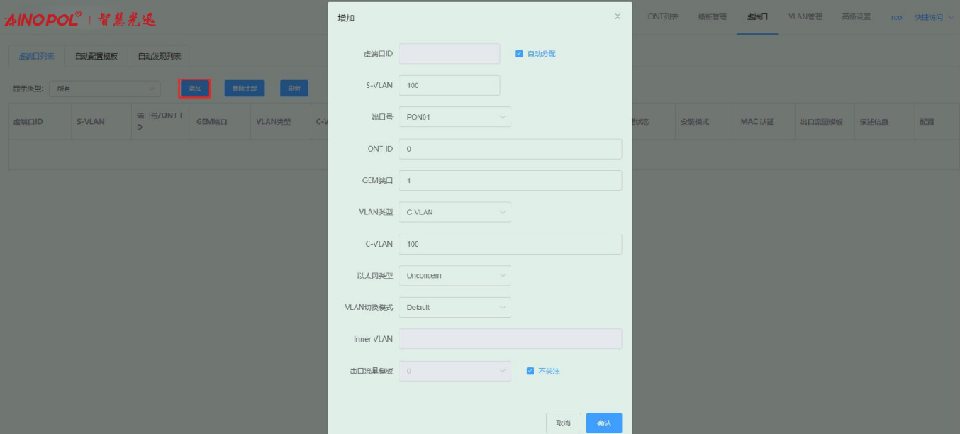Toggle the 不关注 checkbox

530,371
